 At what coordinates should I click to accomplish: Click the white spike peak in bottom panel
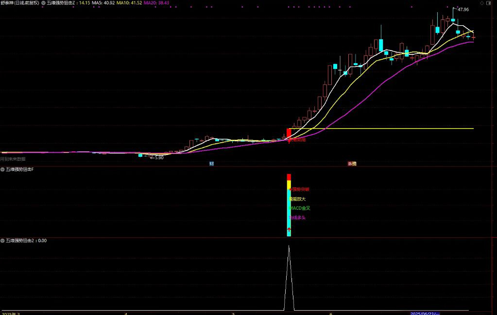point(289,247)
